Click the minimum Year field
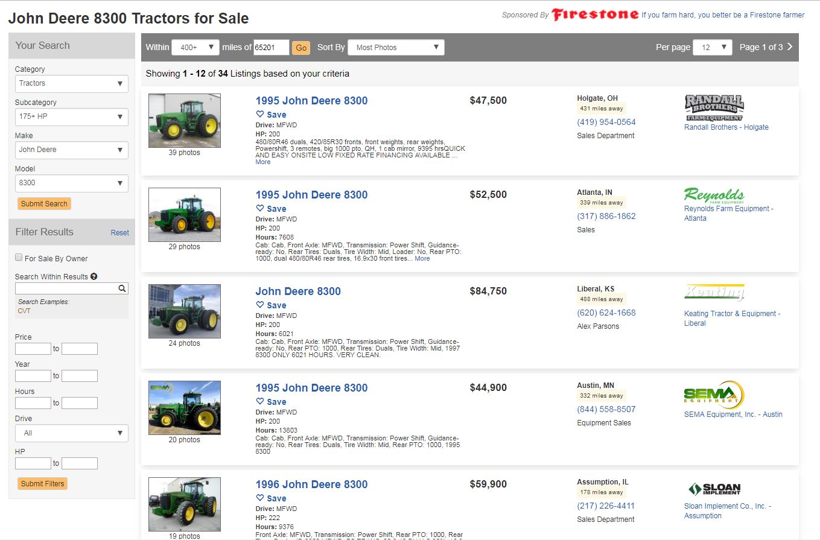 [33, 376]
